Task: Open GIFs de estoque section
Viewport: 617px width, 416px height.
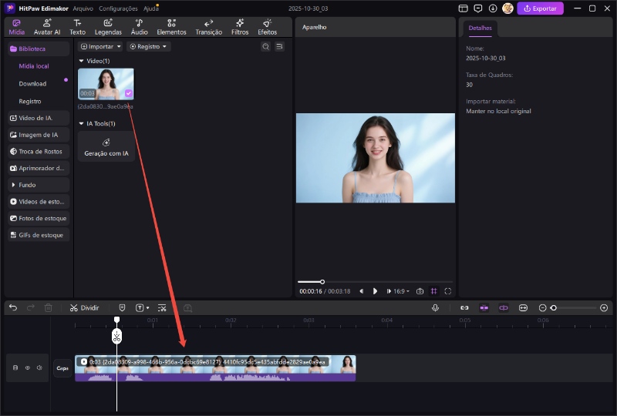Action: point(39,235)
